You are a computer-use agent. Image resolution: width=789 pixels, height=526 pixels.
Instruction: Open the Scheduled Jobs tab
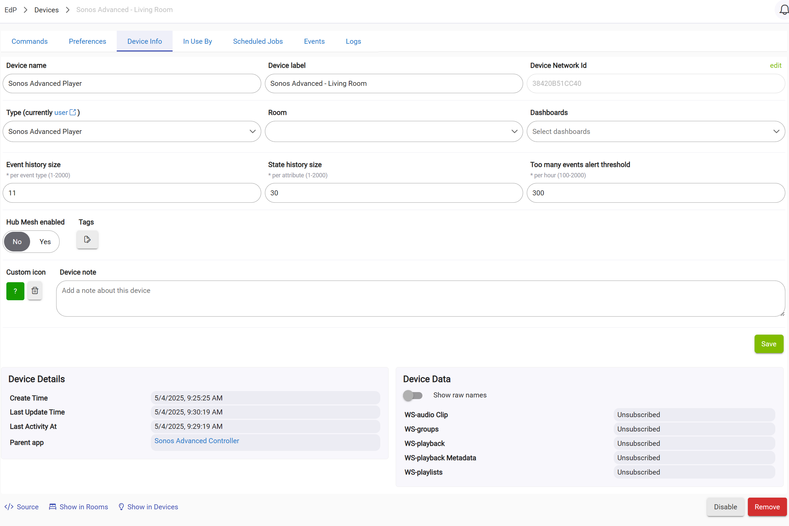(x=258, y=41)
